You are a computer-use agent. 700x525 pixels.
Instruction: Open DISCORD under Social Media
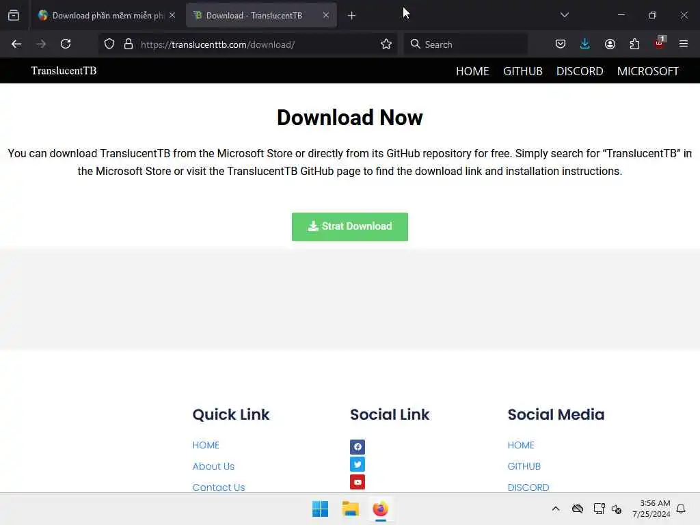point(528,487)
